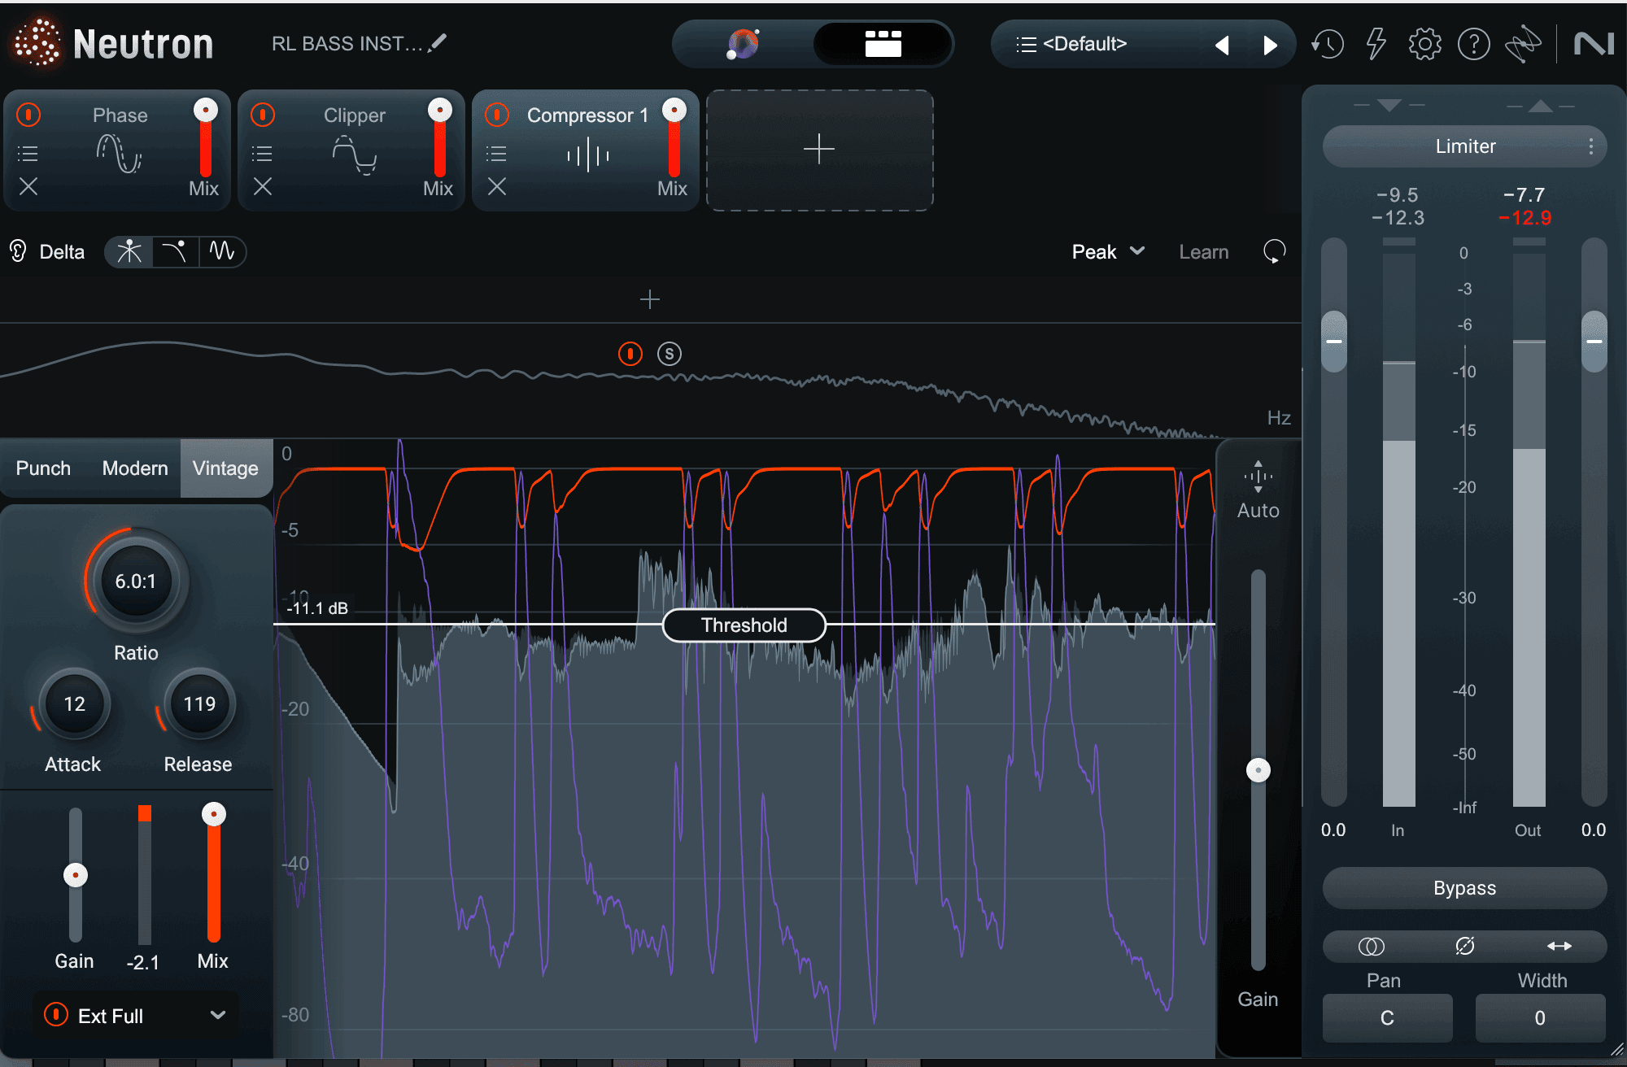The image size is (1627, 1067).
Task: Click the swap channels double-arrow icon
Action: (1559, 946)
